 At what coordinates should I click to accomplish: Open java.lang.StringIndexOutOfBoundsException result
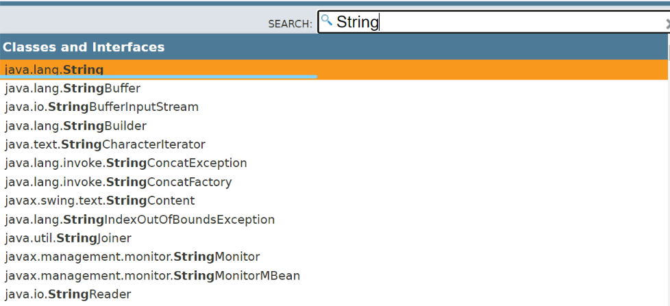(139, 220)
